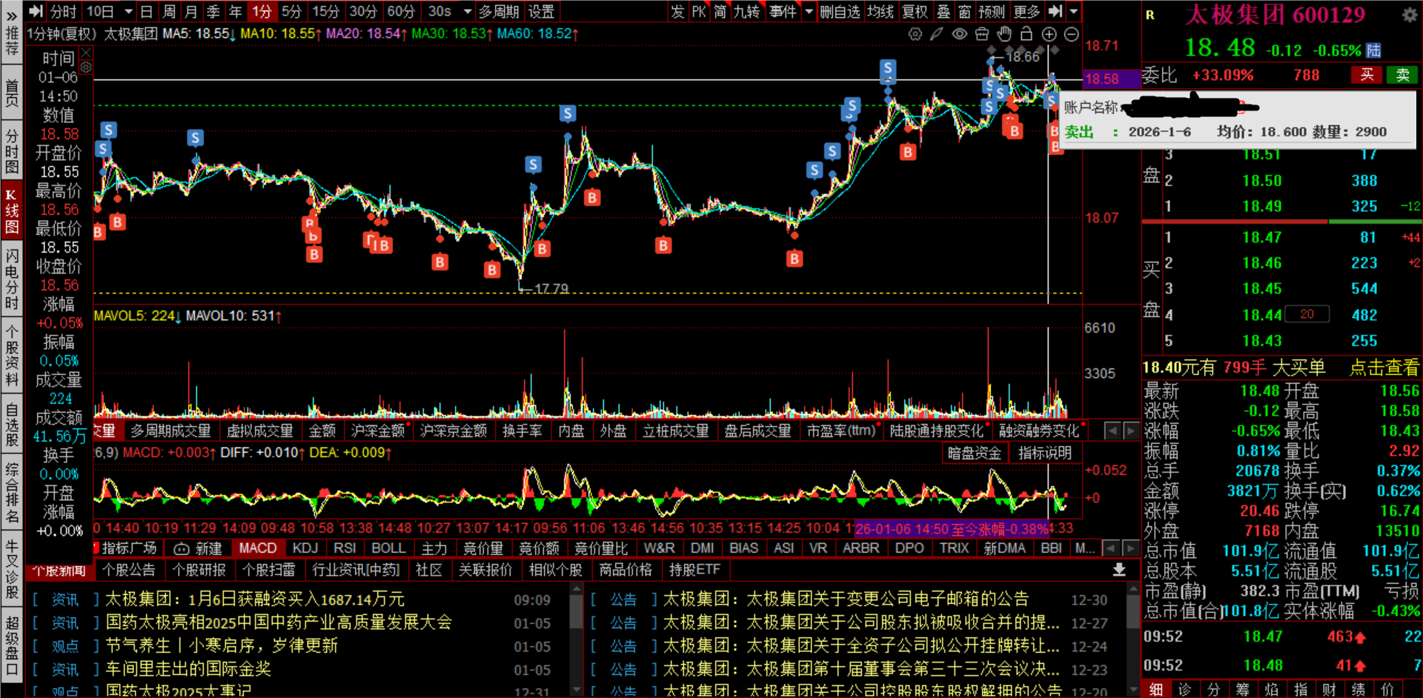
Task: Open 指标说明 indicator explanation
Action: pyautogui.click(x=1044, y=453)
